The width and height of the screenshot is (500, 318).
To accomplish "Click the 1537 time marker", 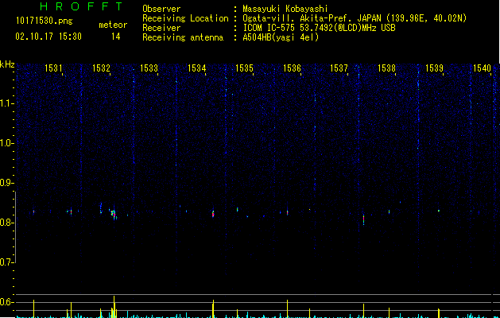I will (339, 68).
